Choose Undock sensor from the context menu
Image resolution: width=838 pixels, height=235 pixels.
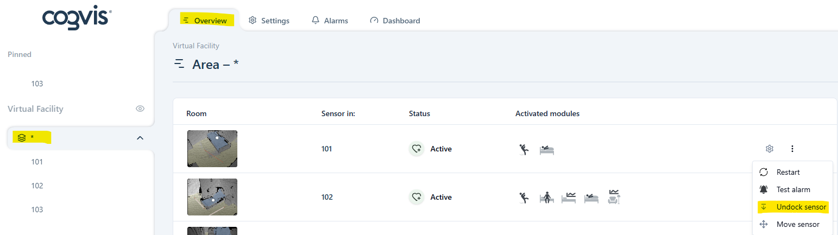click(x=801, y=207)
